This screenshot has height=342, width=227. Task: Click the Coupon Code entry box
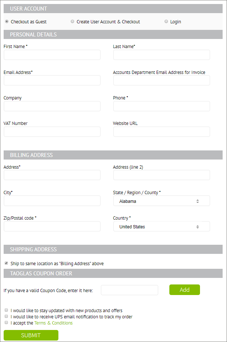pos(129,290)
